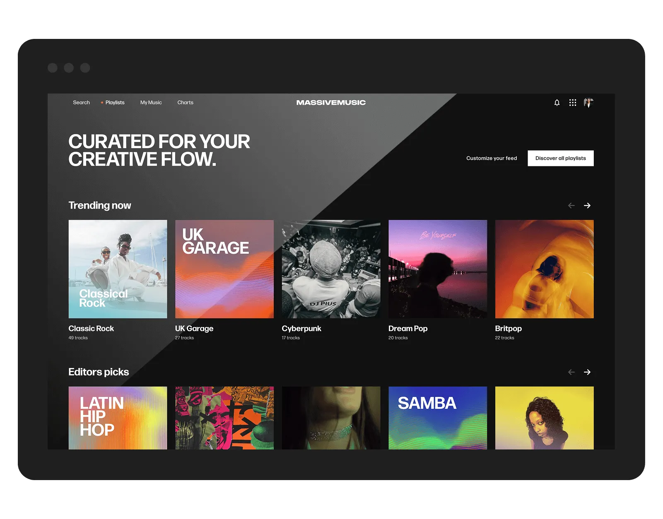Go to next Trending now playlists
Viewport: 663px width, 519px height.
(587, 205)
